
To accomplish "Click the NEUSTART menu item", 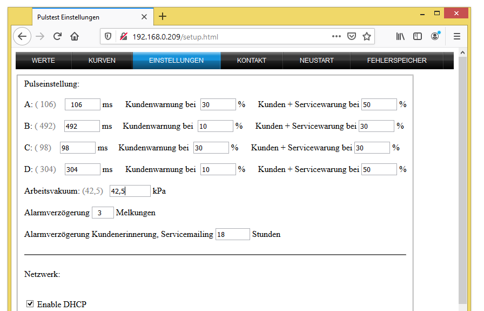I will click(x=317, y=60).
